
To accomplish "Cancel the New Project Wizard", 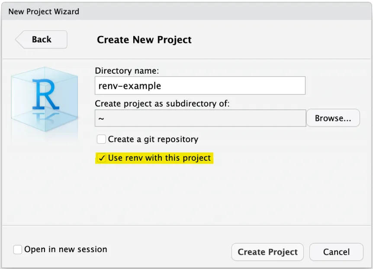I will click(337, 252).
